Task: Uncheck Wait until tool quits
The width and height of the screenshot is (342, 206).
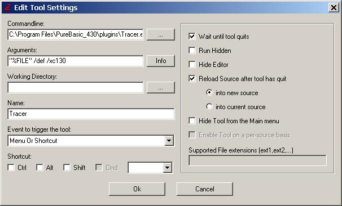Action: pos(192,37)
